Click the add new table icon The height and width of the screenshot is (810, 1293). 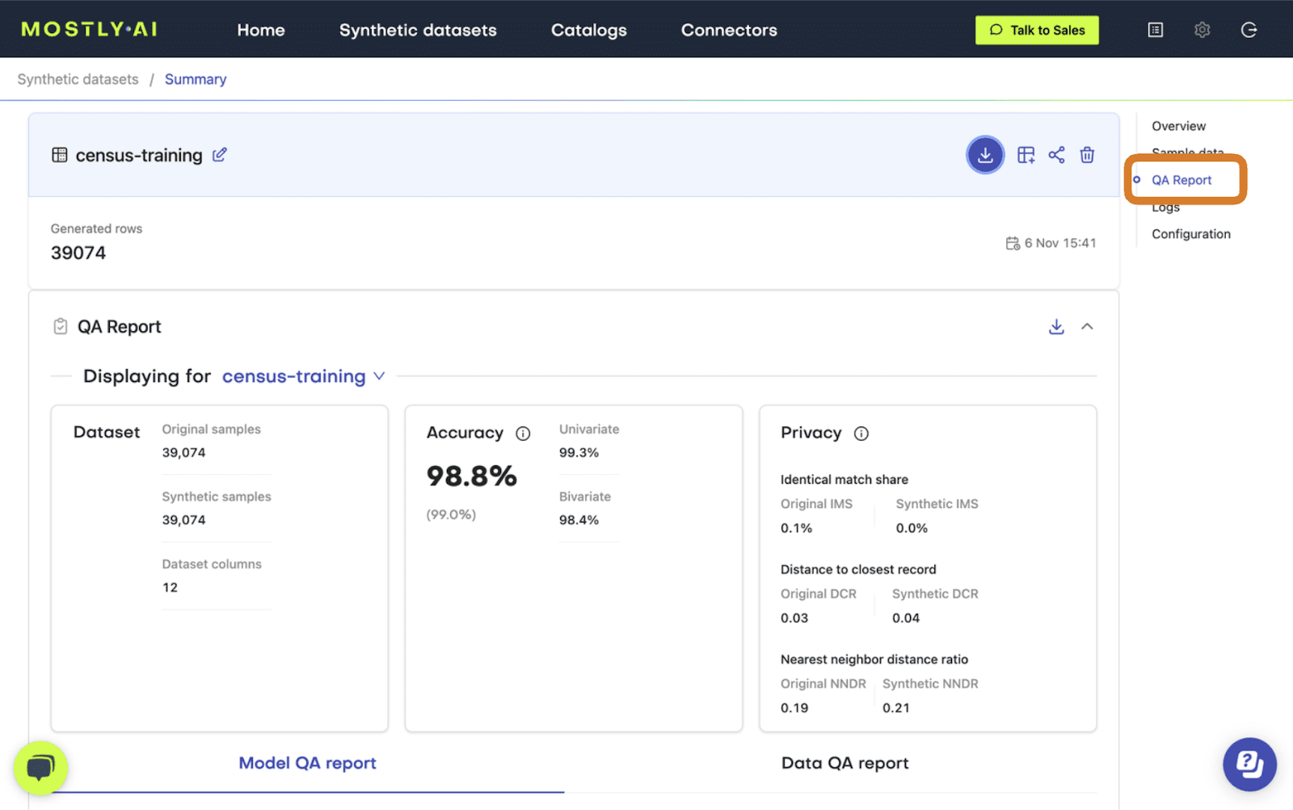click(x=1026, y=154)
